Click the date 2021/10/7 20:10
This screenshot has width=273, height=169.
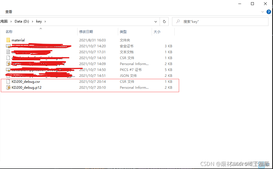(93, 87)
